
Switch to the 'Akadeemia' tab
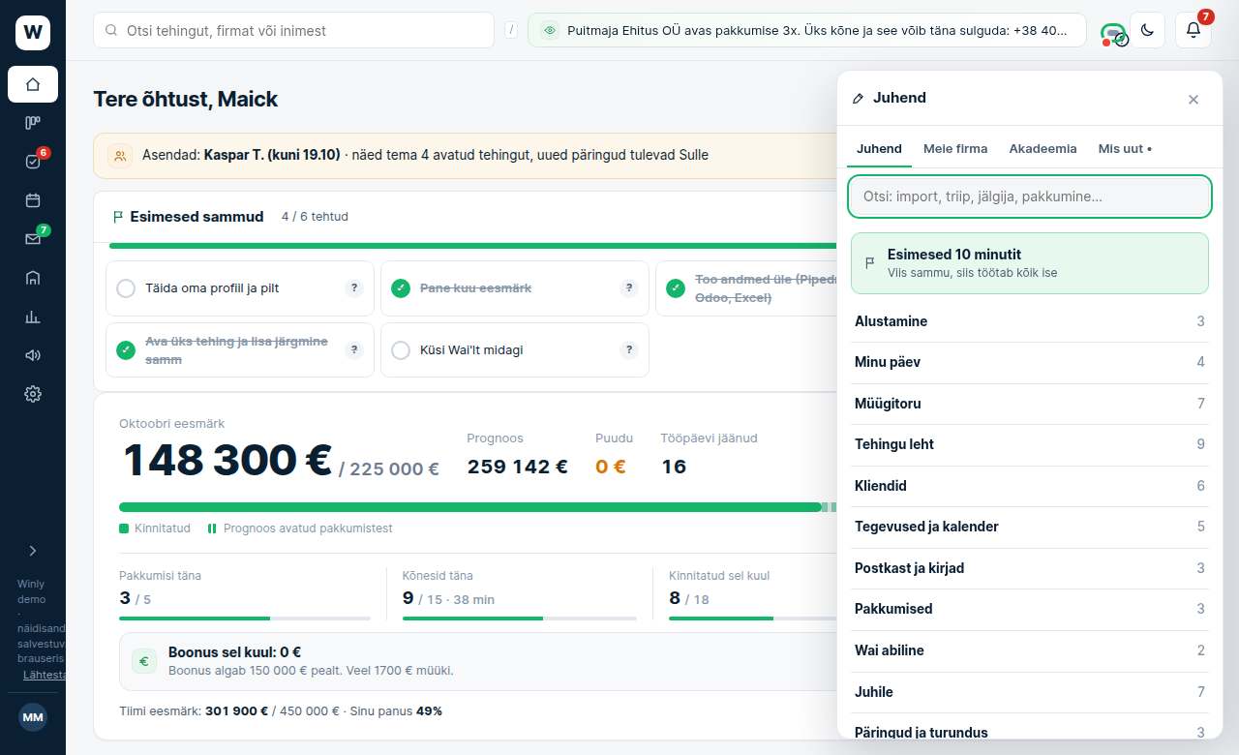pos(1043,149)
